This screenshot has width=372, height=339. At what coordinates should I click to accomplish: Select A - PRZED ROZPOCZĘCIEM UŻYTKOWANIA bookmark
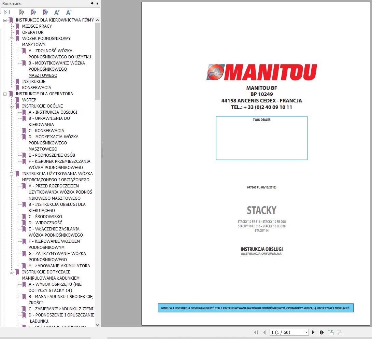point(60,192)
